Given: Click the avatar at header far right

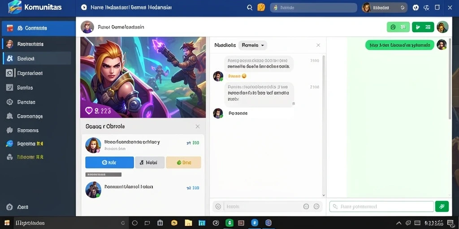Looking at the screenshot, I should pyautogui.click(x=442, y=27).
